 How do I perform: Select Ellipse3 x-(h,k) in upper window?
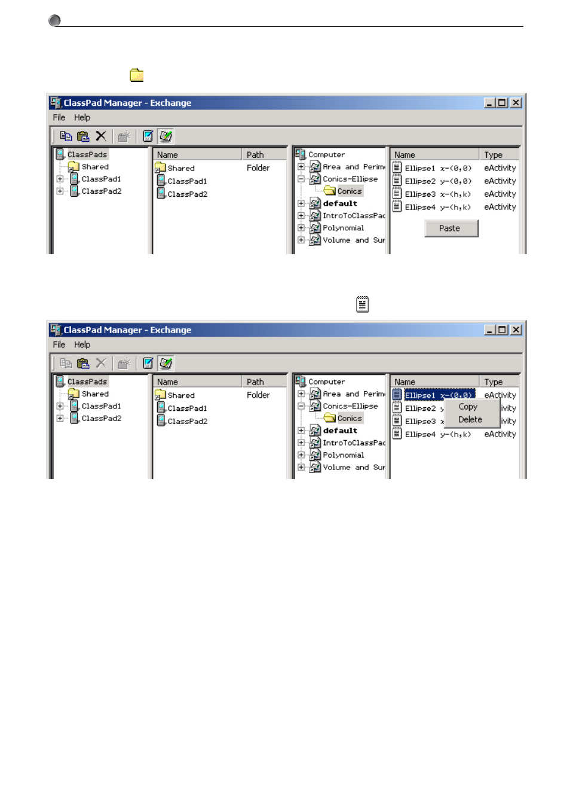click(437, 194)
